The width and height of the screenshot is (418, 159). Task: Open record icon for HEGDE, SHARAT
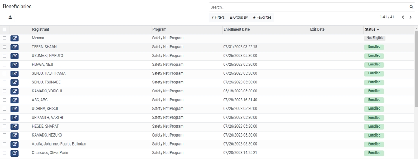click(14, 127)
